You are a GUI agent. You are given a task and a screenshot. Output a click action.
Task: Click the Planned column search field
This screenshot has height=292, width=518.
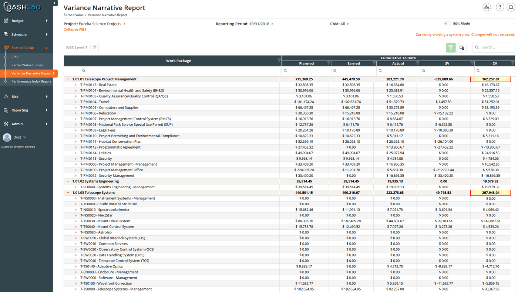point(306,71)
